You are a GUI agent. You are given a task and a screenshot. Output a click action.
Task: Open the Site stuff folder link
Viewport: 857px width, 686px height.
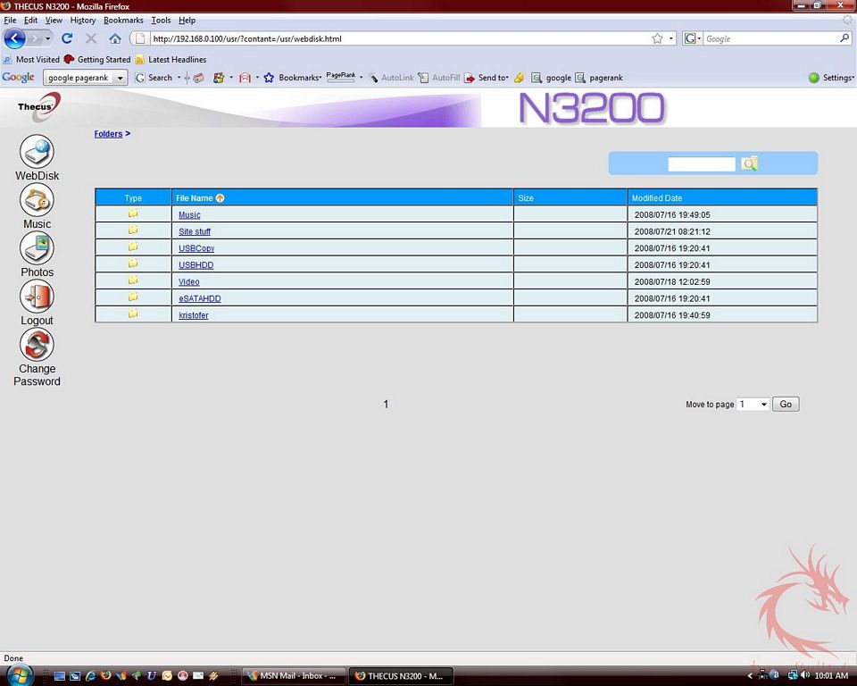[x=194, y=231]
